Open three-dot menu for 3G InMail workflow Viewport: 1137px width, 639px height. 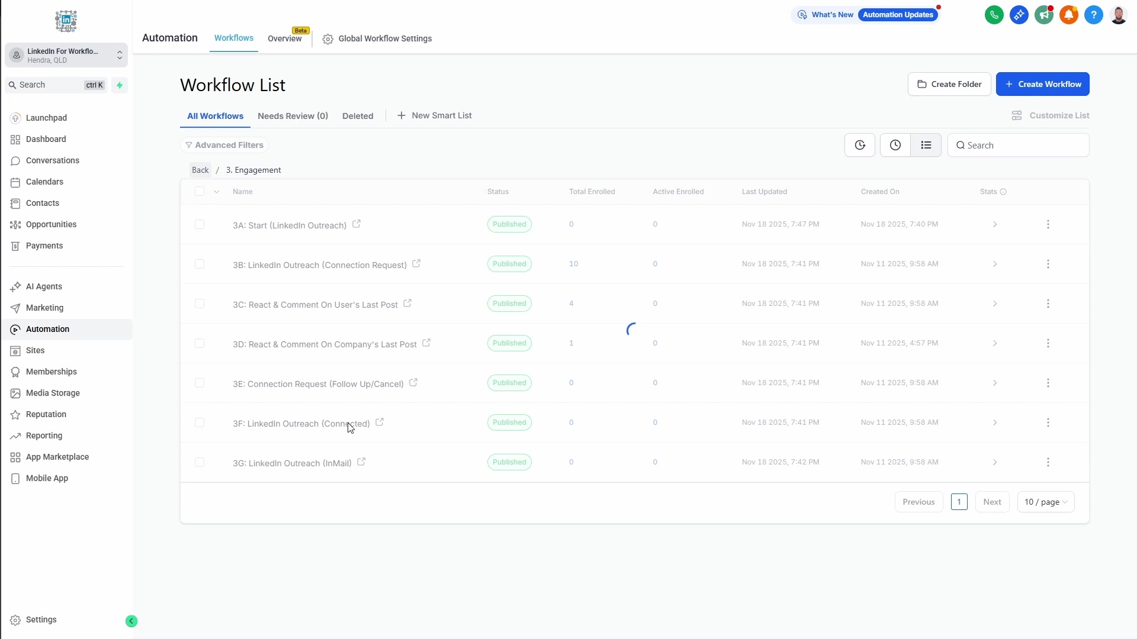(1048, 462)
